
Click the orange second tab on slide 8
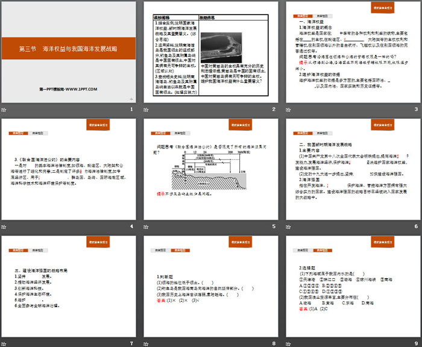click(180, 250)
